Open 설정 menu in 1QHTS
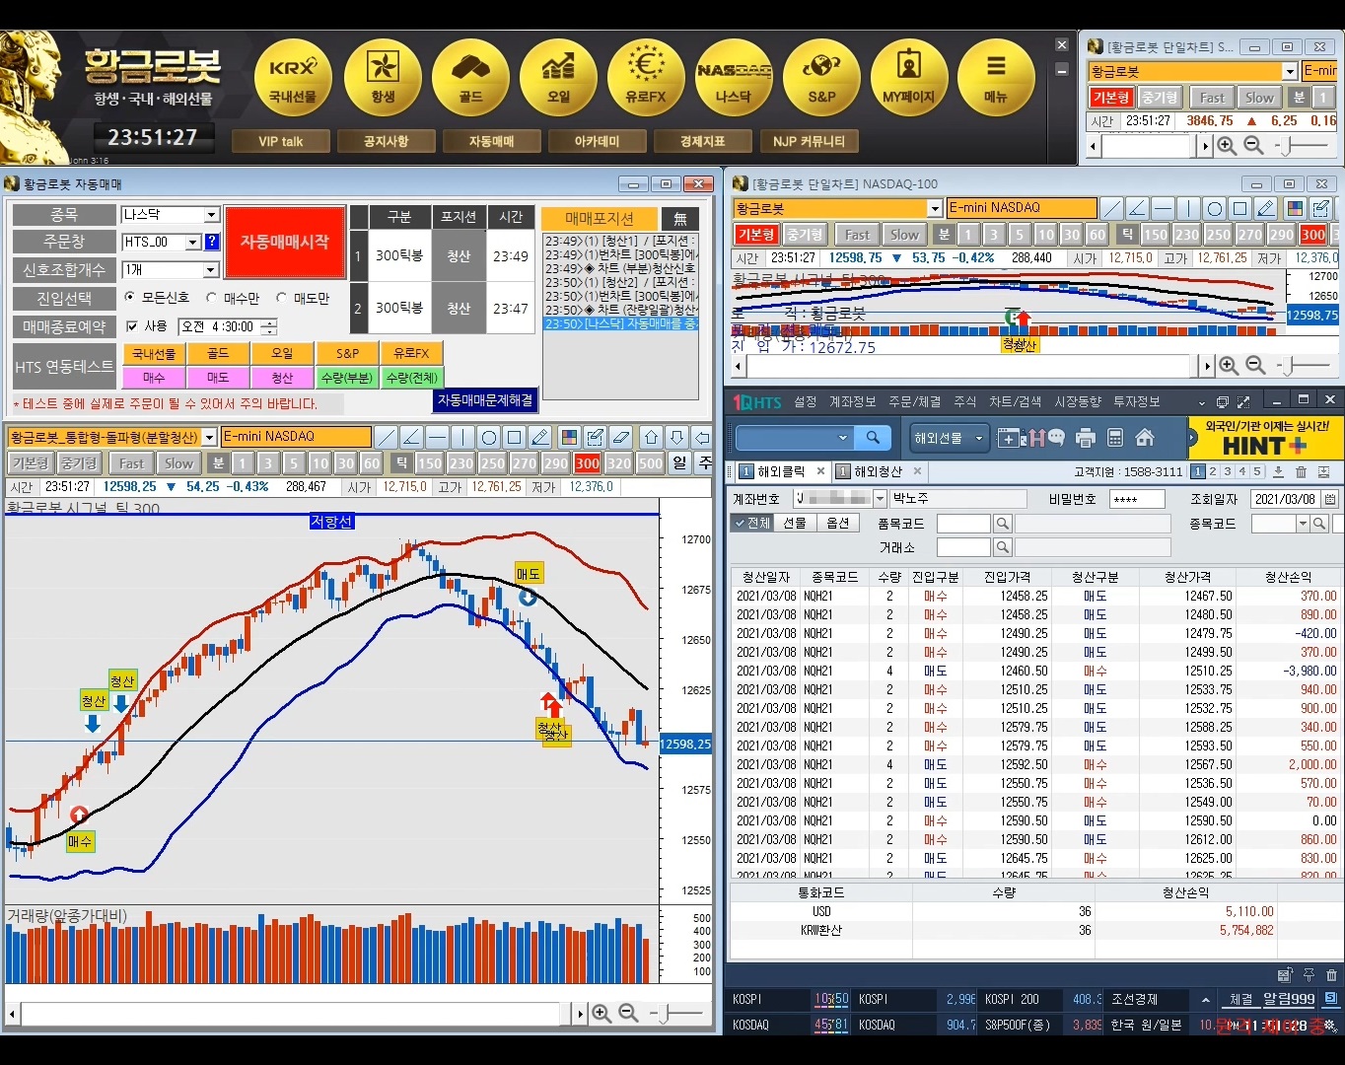1345x1065 pixels. (806, 401)
